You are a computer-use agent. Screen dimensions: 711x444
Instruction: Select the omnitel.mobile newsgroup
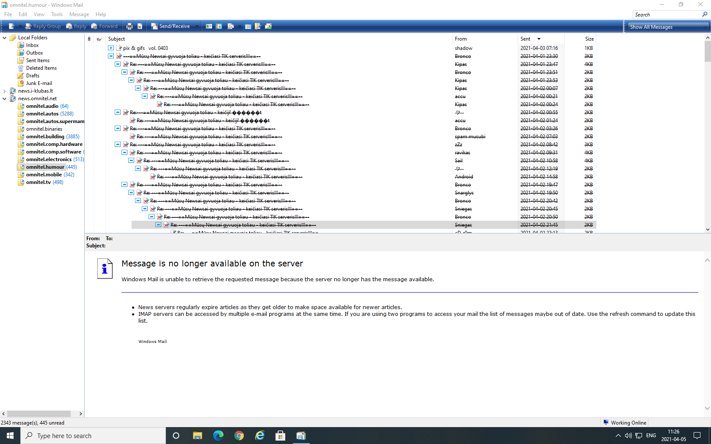pyautogui.click(x=44, y=175)
